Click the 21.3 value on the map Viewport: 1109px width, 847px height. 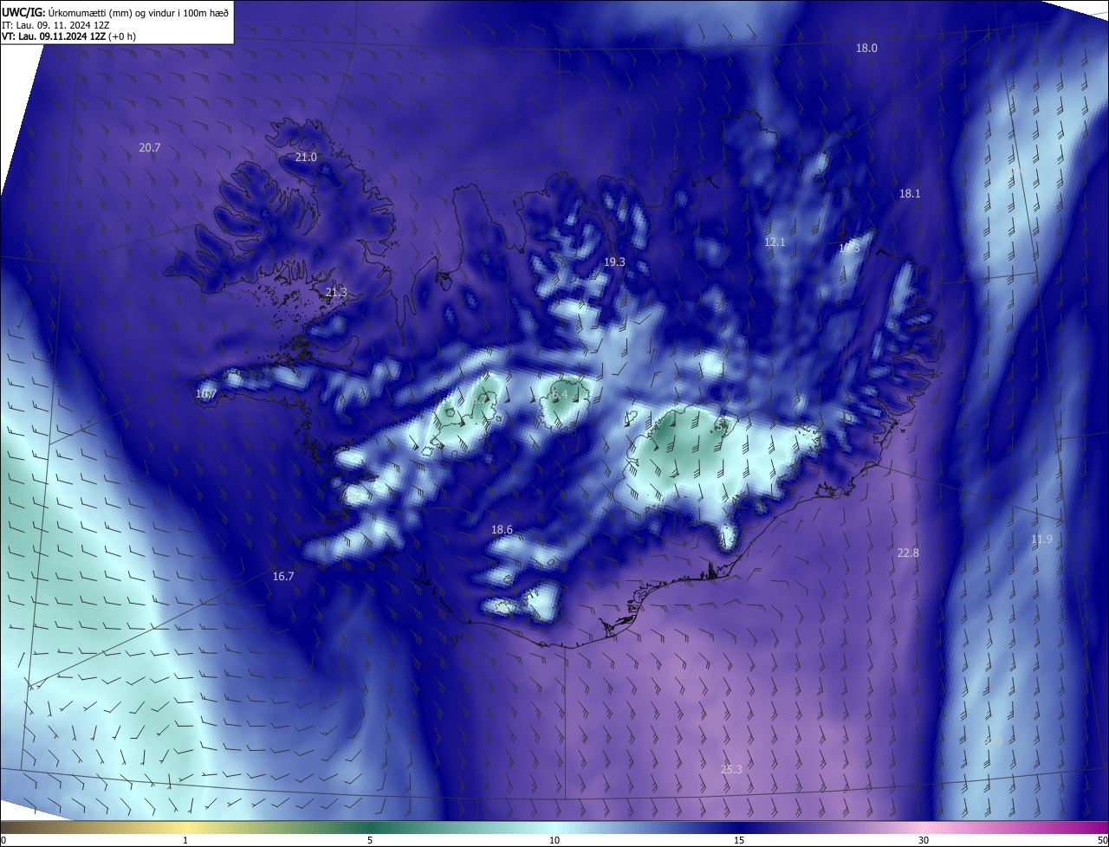pos(336,293)
